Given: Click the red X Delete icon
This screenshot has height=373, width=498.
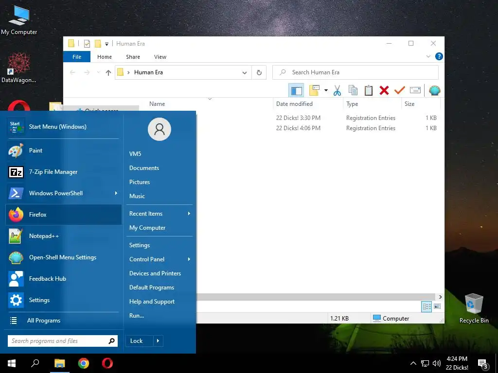Looking at the screenshot, I should [384, 90].
